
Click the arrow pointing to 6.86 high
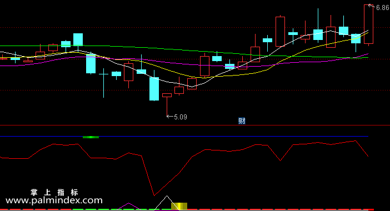372,6
